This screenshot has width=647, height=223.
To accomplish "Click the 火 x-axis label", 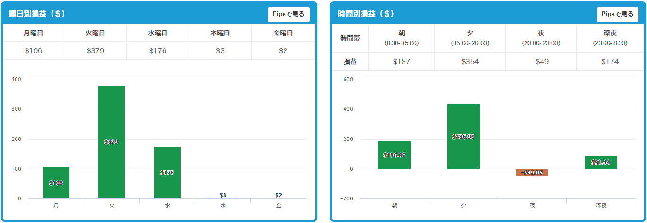I will point(112,206).
